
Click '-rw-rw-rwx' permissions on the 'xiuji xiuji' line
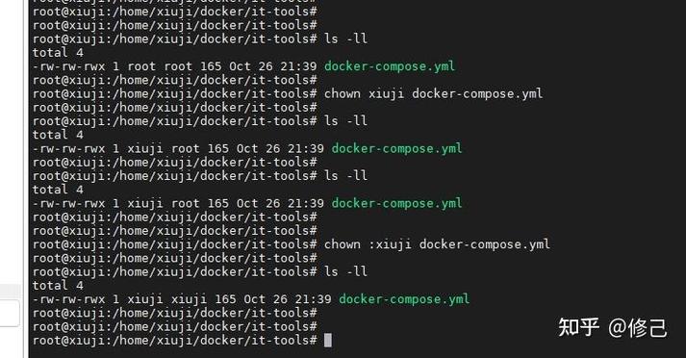click(68, 299)
